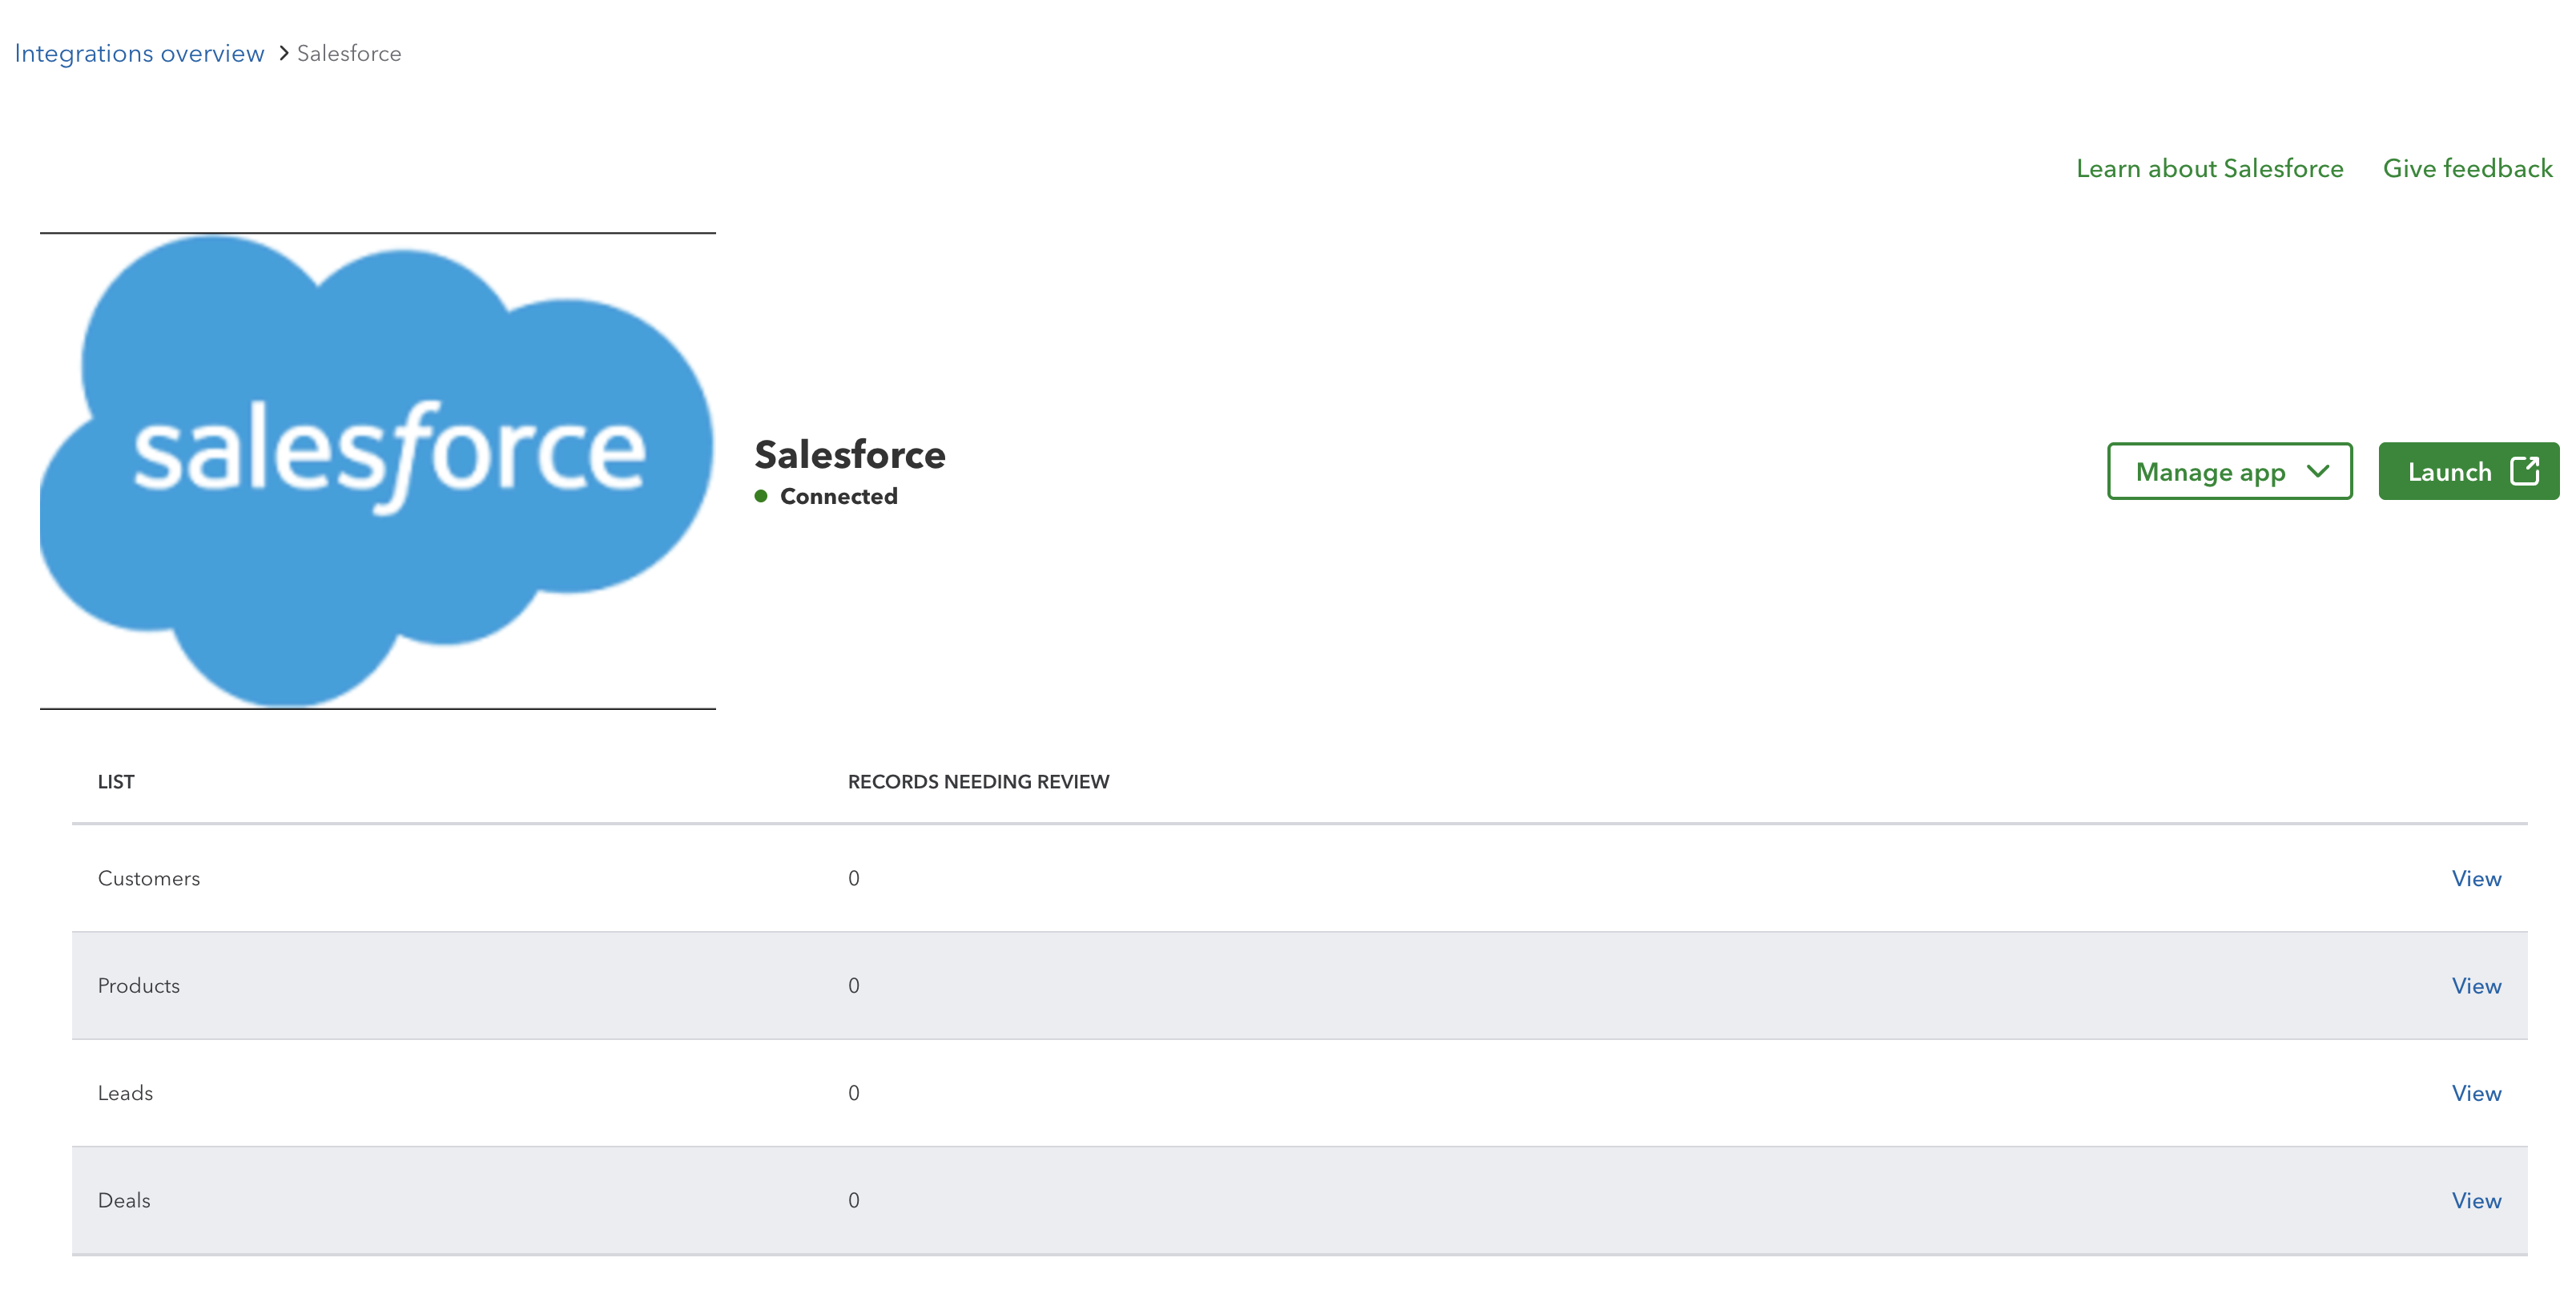Expand the Manage app dropdown
The width and height of the screenshot is (2576, 1298).
[2229, 471]
